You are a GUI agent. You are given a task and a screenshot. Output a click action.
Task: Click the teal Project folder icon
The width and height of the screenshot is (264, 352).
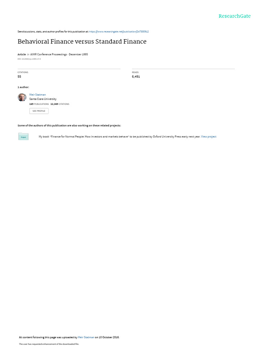[x=23, y=136]
